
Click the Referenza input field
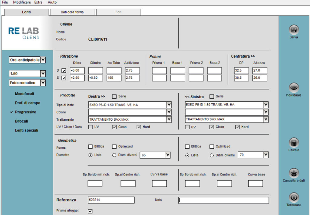[111, 200]
